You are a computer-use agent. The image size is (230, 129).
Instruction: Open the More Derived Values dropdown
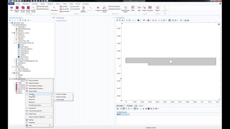(125, 9)
